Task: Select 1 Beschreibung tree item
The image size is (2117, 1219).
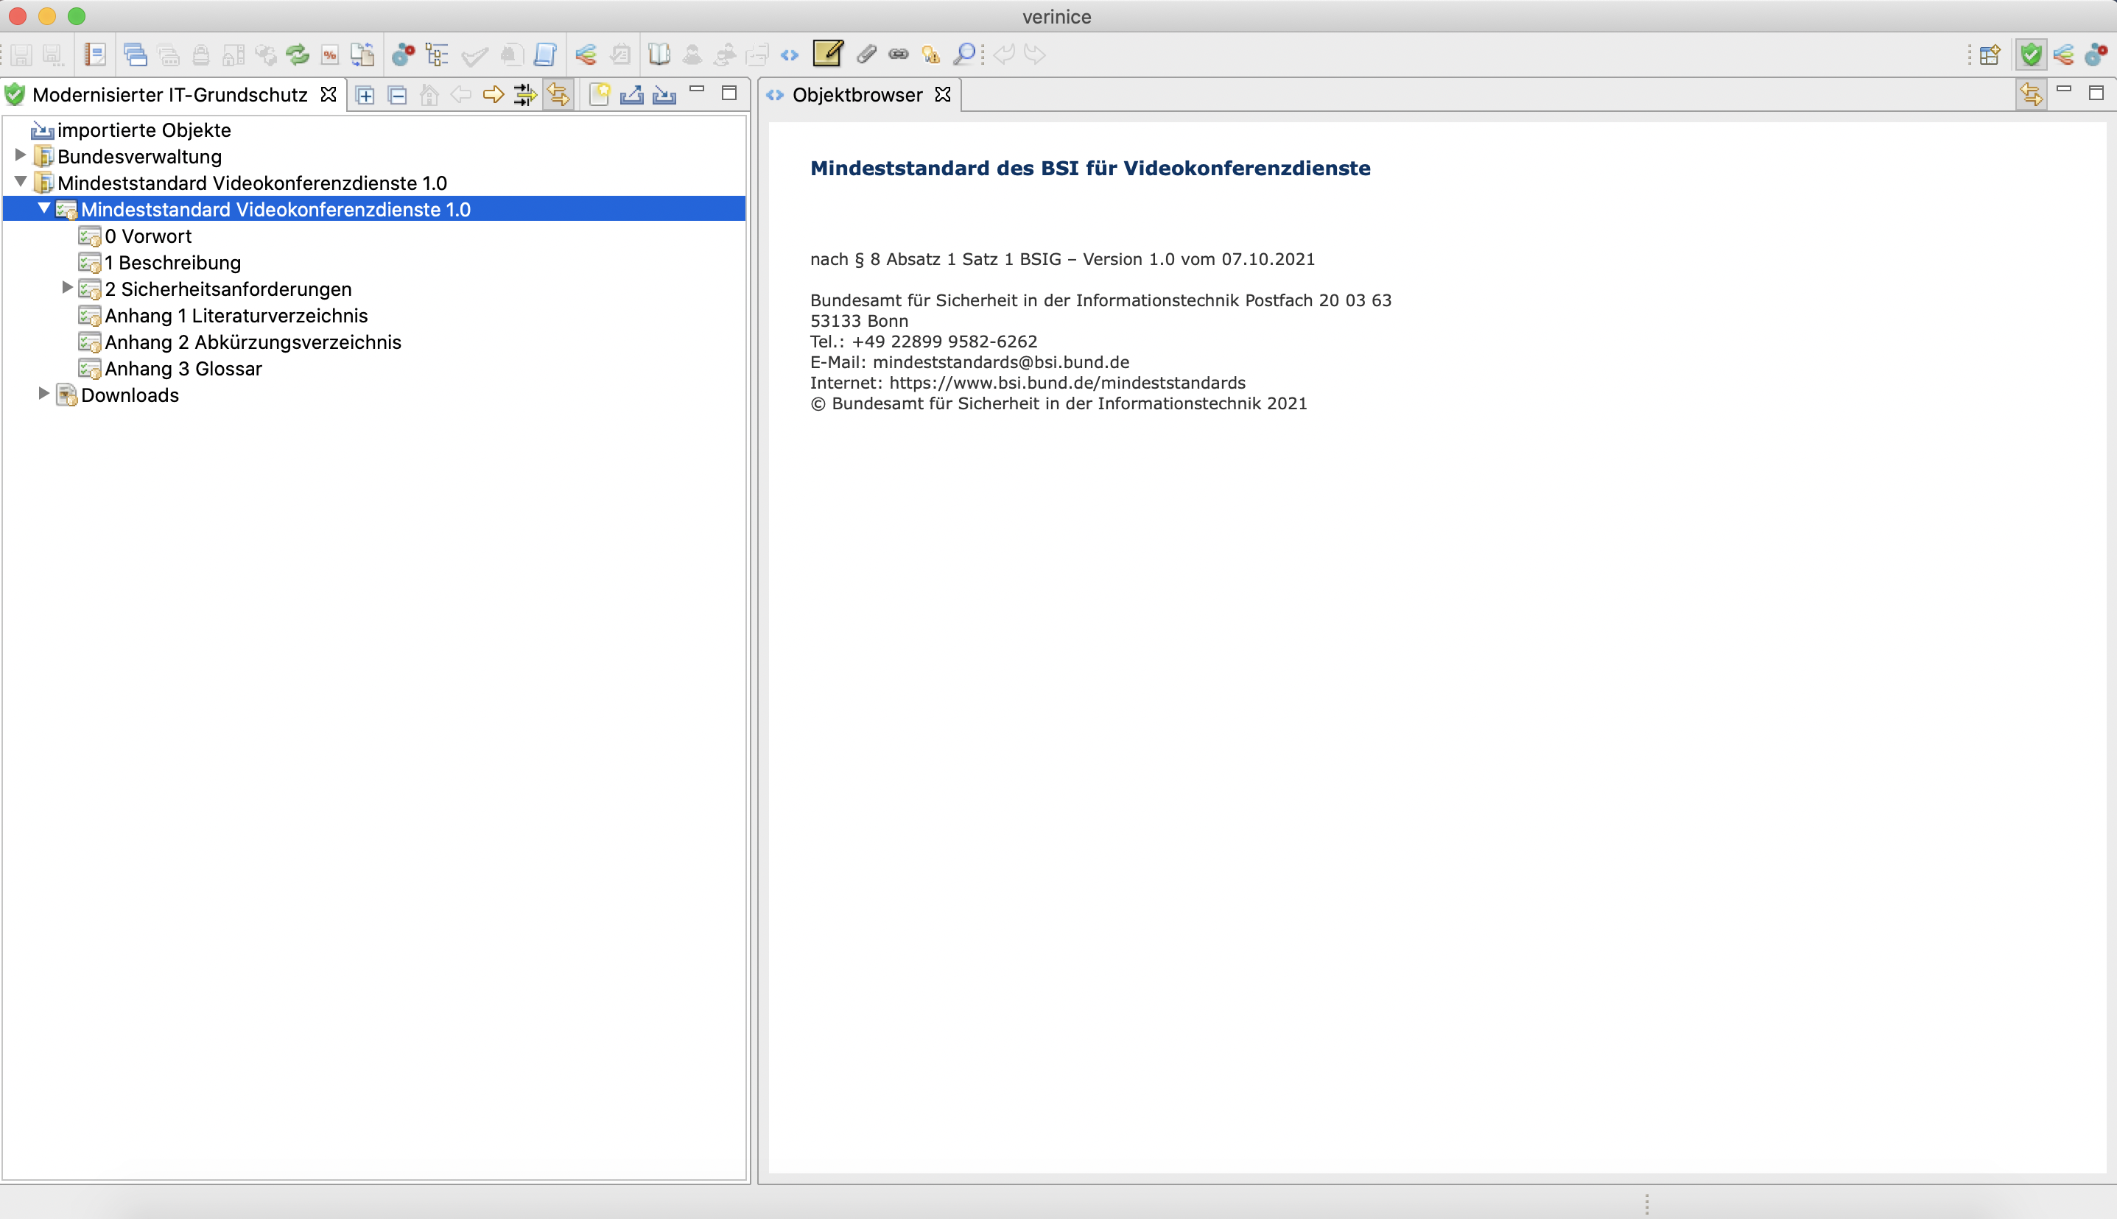Action: (x=172, y=263)
